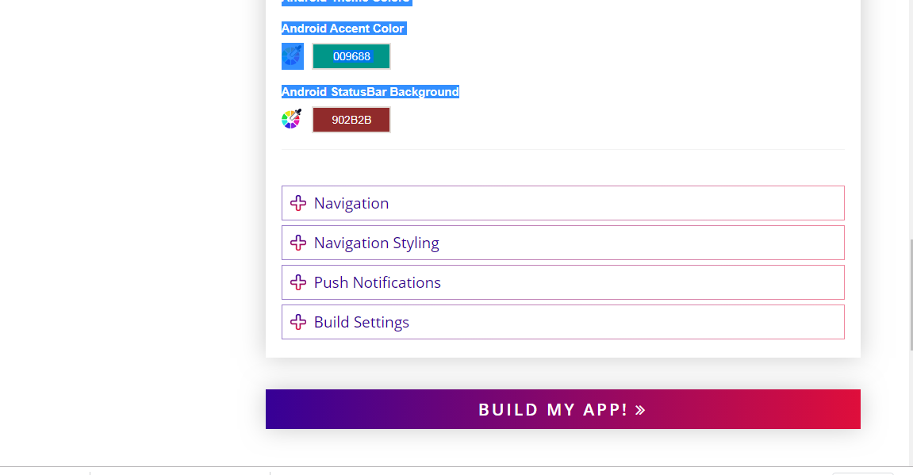Viewport: 913px width, 475px height.
Task: Click the teal 009688 accent color field
Action: coord(351,56)
